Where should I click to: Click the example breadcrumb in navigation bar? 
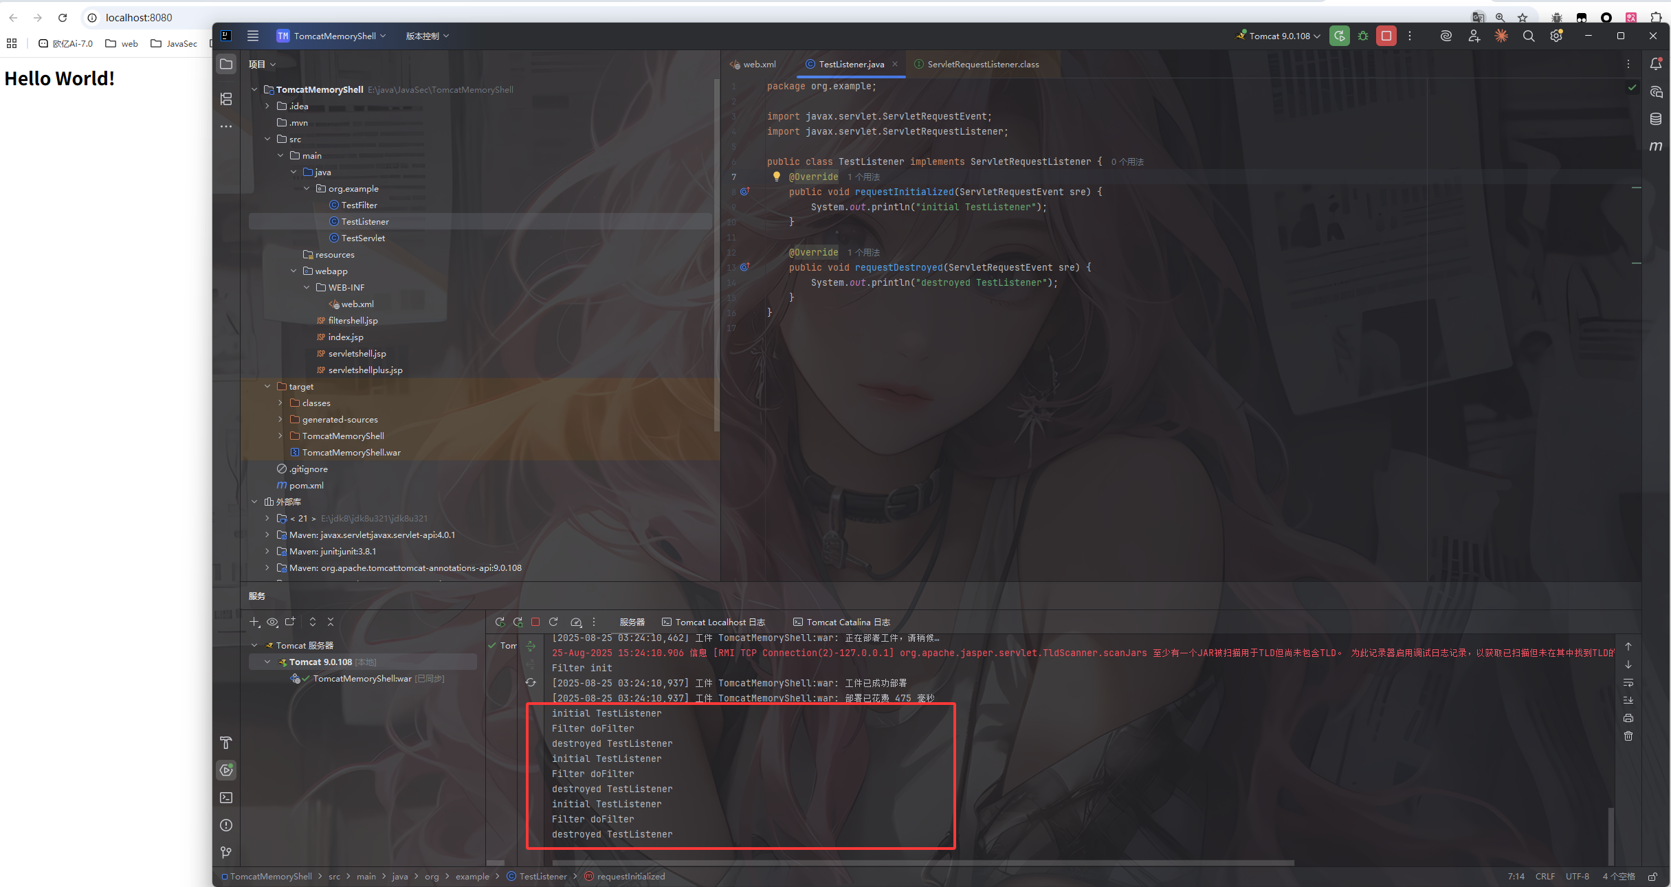click(x=472, y=876)
